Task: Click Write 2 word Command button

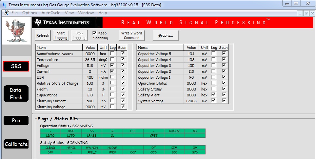Action: (131, 35)
